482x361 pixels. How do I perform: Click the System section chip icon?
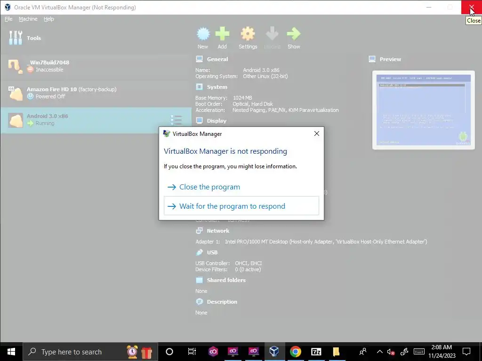tap(199, 87)
